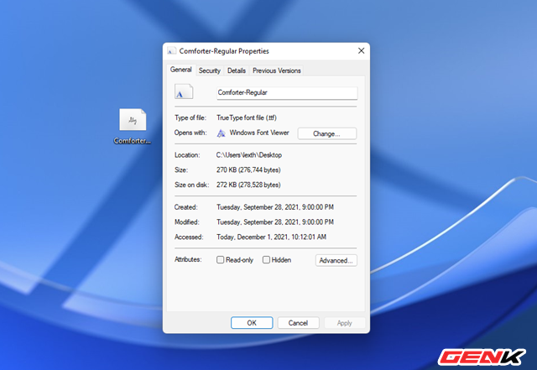Click the Modified date value text
Viewport: 537px width, 370px height.
coord(275,222)
